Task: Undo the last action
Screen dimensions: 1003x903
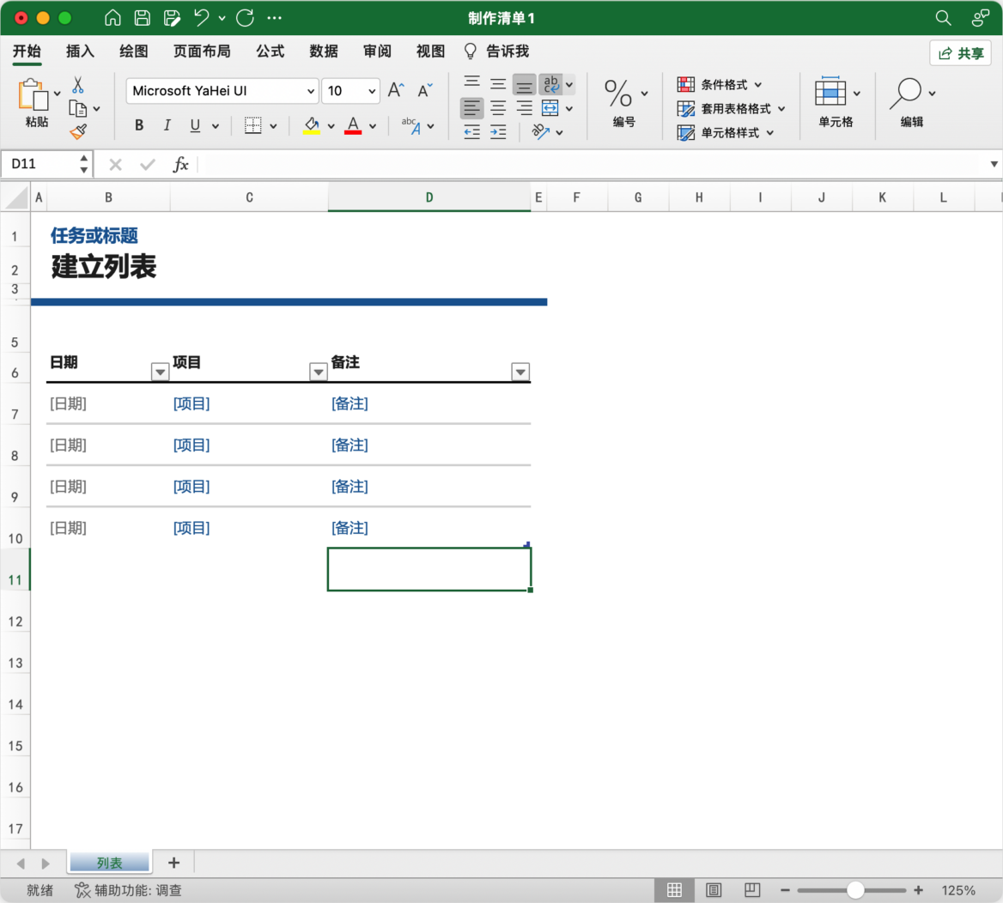Action: click(x=202, y=18)
